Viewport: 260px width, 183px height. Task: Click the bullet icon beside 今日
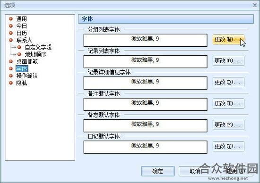[11, 26]
